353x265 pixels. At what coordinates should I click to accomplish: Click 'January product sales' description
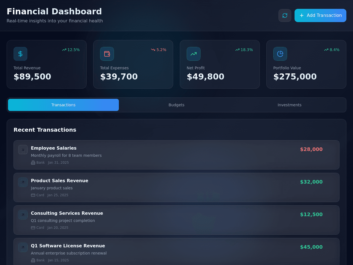pyautogui.click(x=52, y=188)
